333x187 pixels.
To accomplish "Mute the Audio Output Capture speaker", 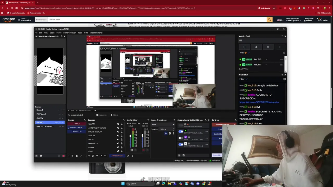I will [x=131, y=150].
